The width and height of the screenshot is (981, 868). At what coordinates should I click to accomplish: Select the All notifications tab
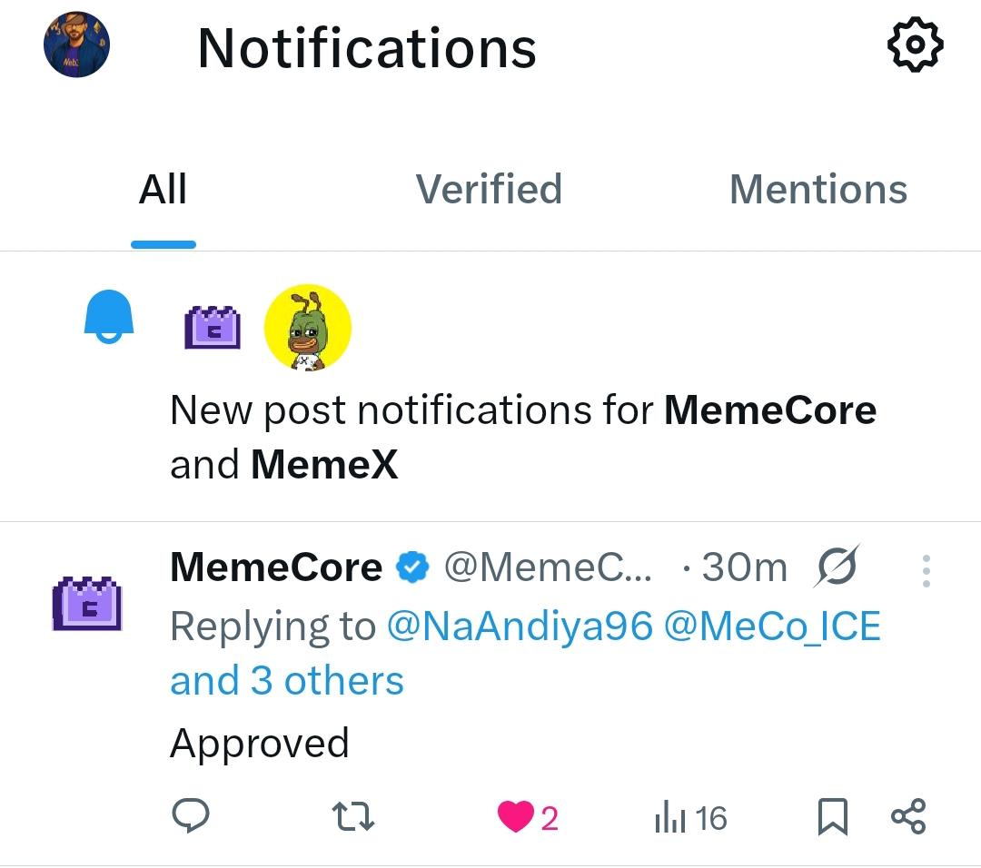point(163,190)
